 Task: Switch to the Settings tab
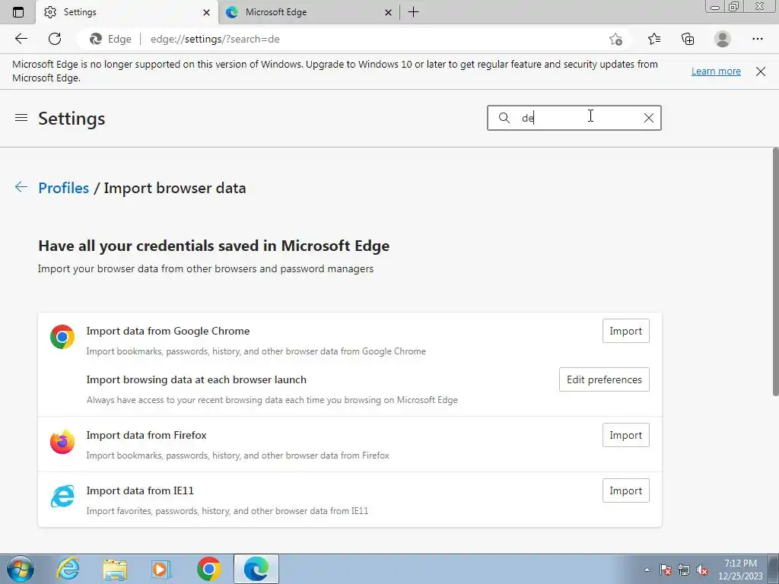point(127,12)
